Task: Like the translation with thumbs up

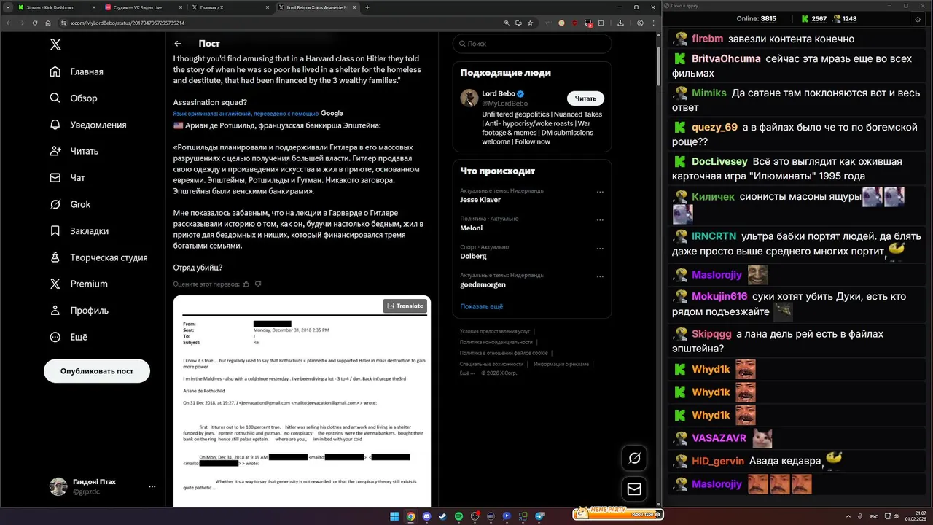Action: coord(246,284)
